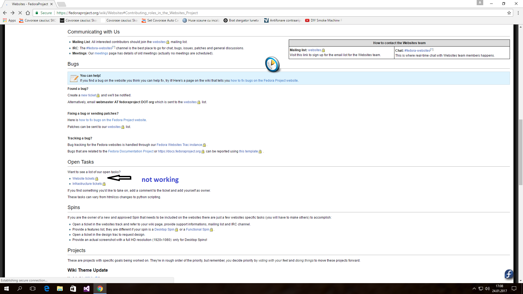Launch Microsoft Edge from taskbar

(x=47, y=289)
